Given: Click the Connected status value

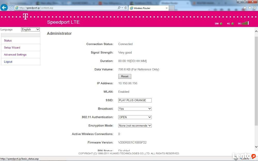Looking at the screenshot, I should point(125,44).
